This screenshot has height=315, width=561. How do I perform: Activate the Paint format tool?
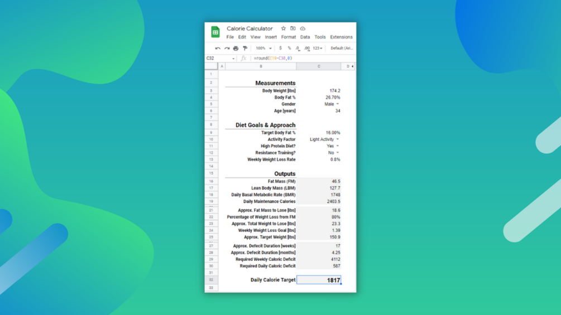pyautogui.click(x=245, y=48)
